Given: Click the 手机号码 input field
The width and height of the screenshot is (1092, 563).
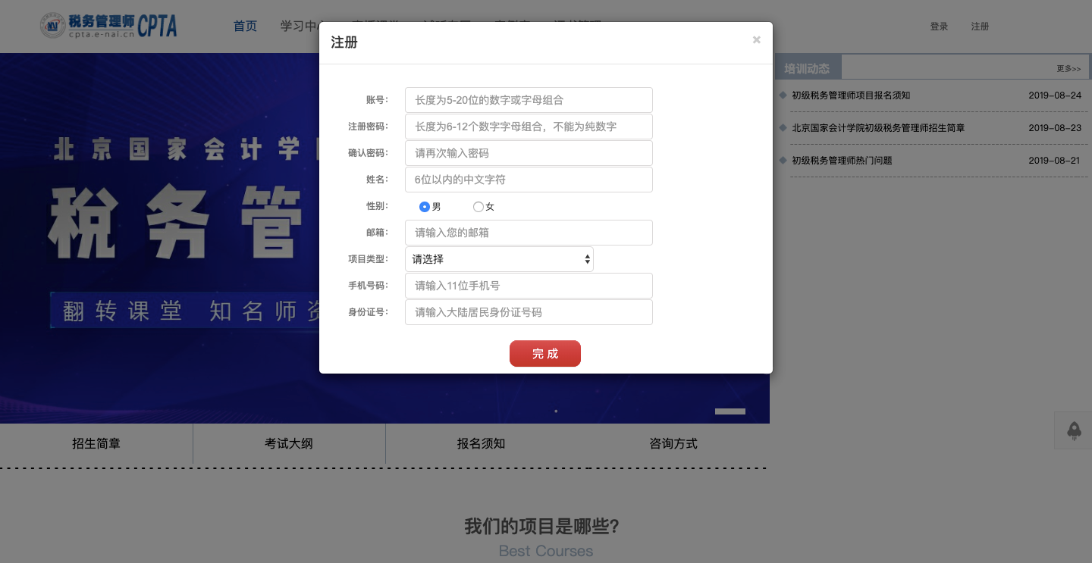Looking at the screenshot, I should pos(529,286).
